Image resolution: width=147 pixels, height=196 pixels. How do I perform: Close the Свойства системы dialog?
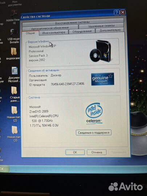pos(123,12)
